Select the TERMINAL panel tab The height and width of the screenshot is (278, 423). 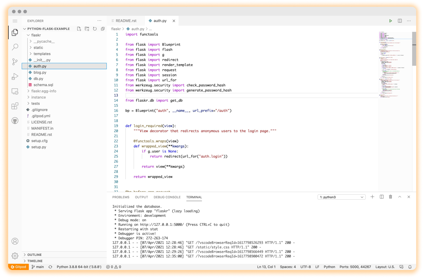(194, 197)
